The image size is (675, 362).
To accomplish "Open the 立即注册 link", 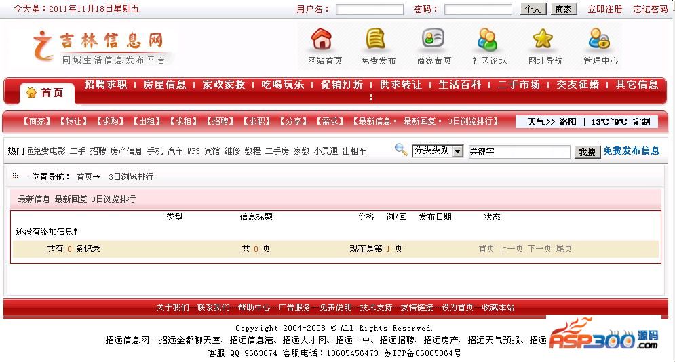I will pos(605,9).
